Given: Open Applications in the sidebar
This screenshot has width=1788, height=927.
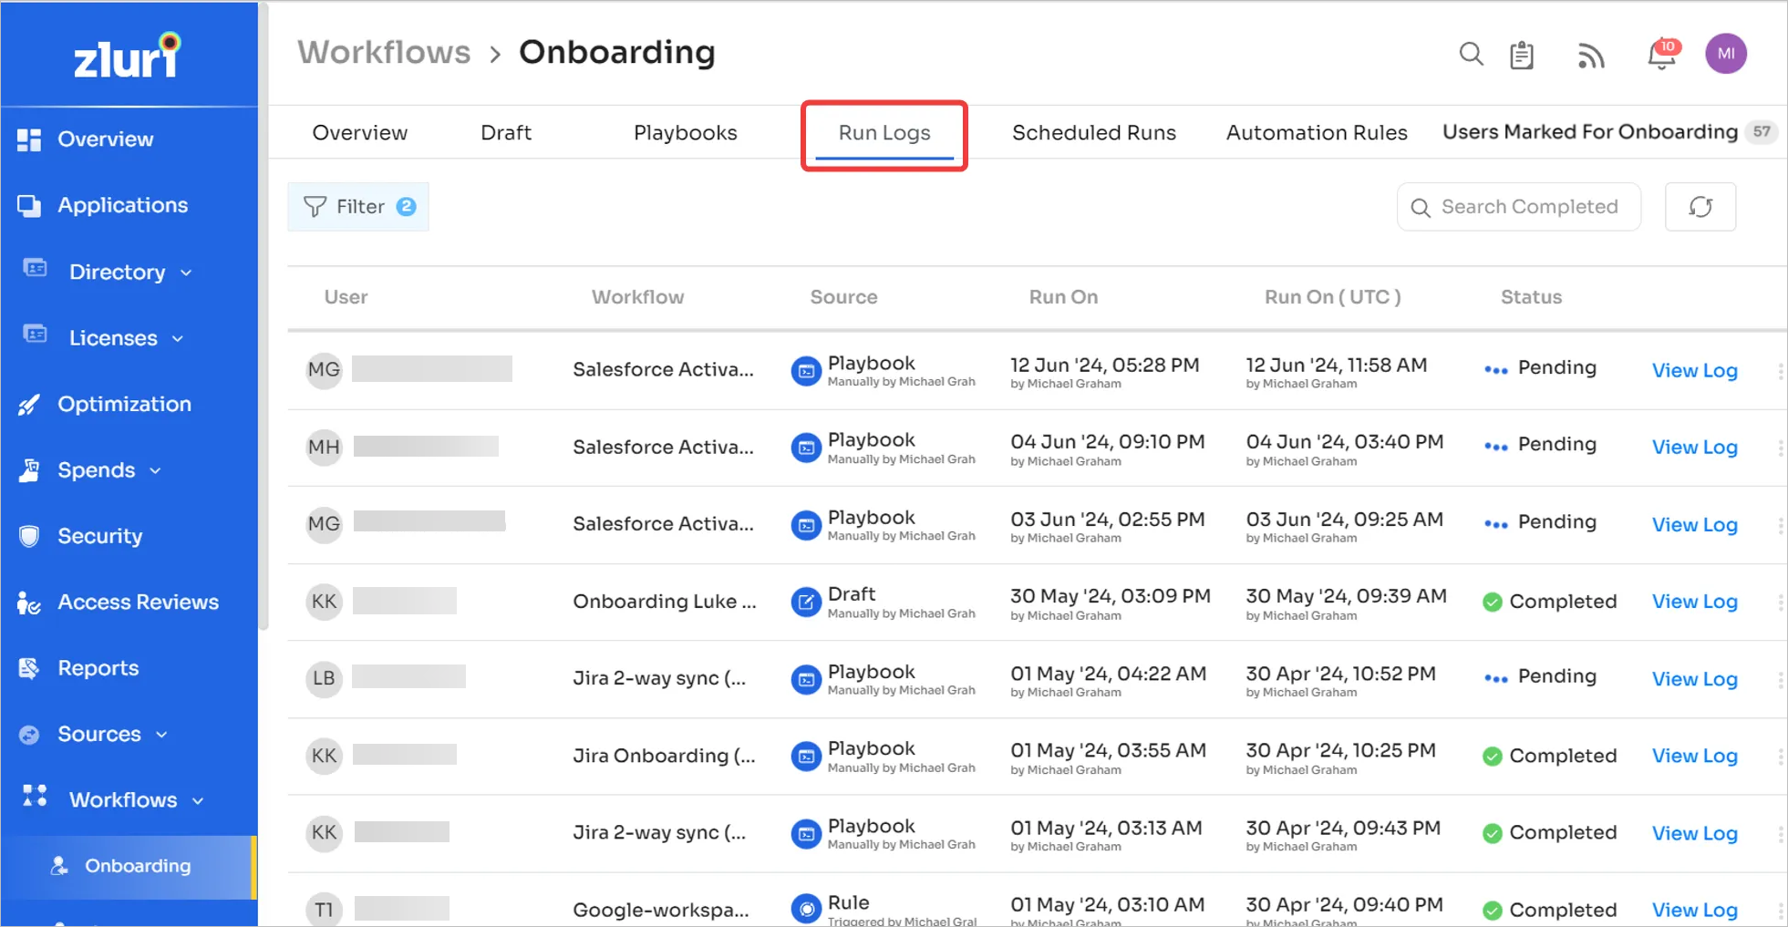Looking at the screenshot, I should pyautogui.click(x=122, y=206).
